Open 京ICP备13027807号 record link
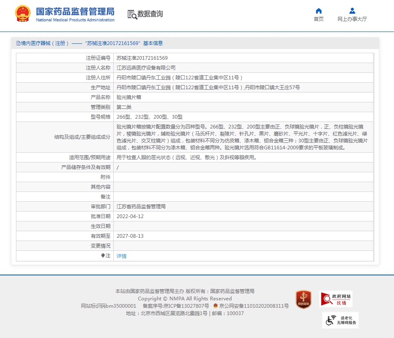 [186, 306]
